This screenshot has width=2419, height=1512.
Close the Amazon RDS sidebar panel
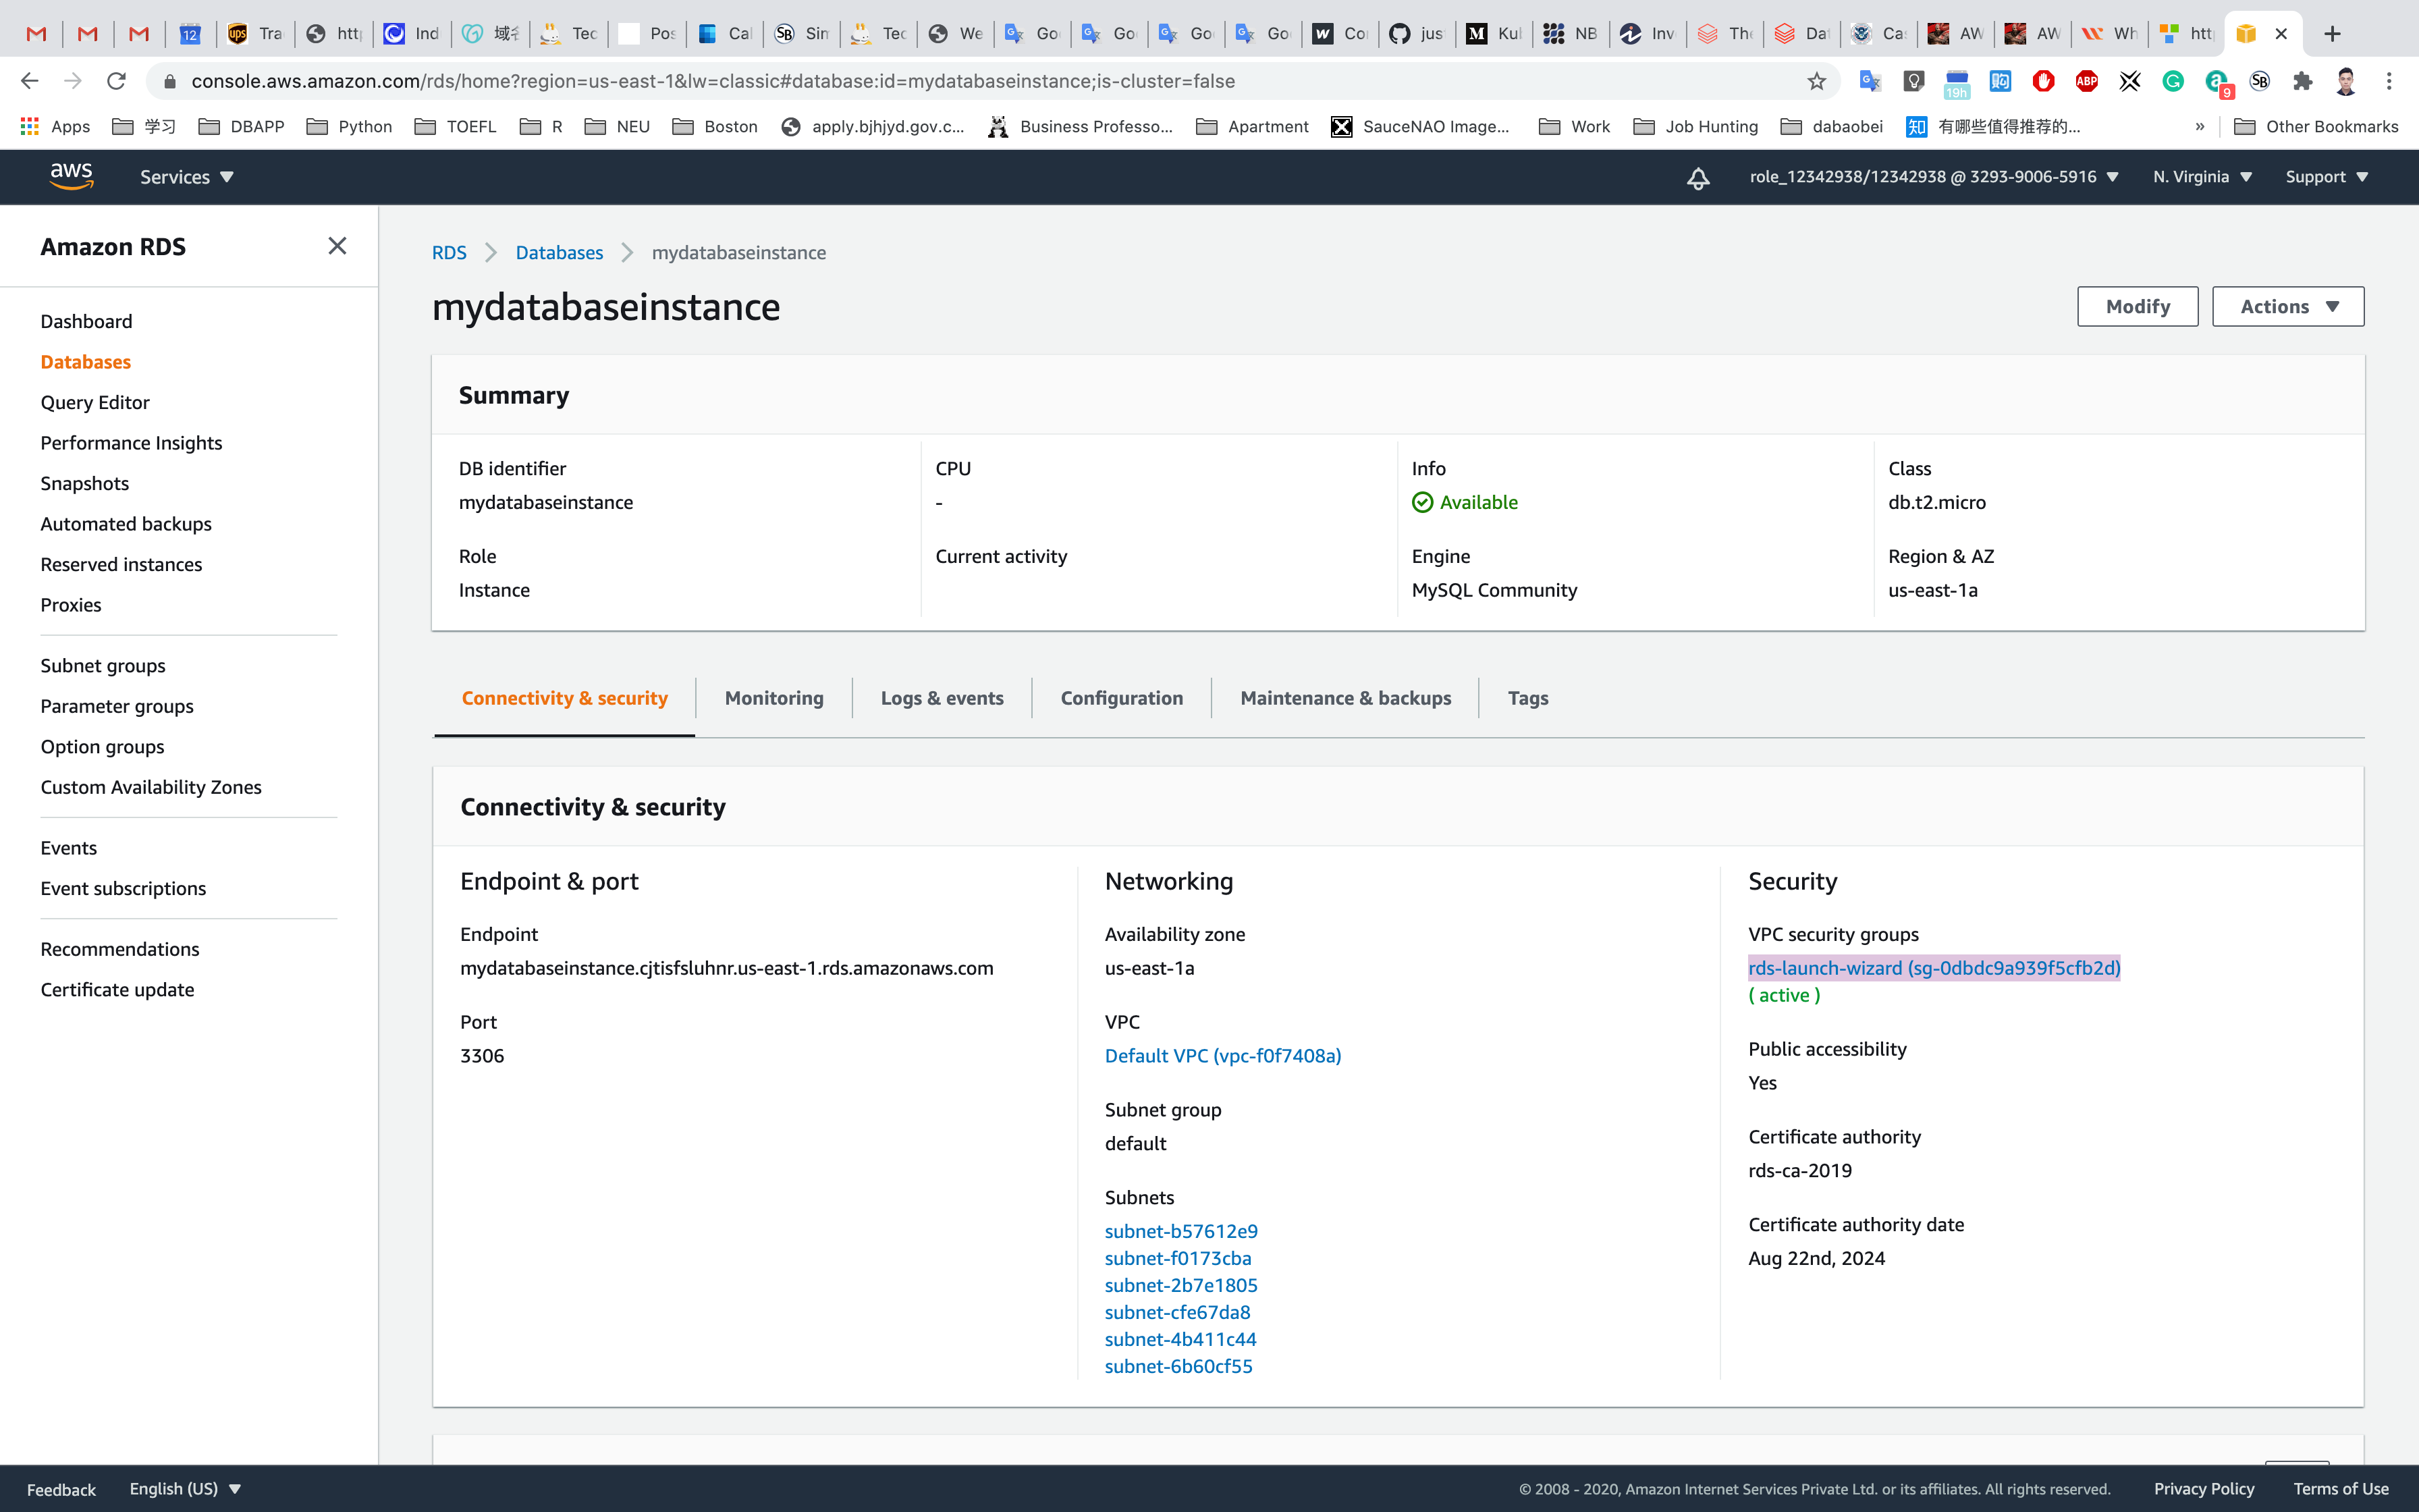click(337, 246)
